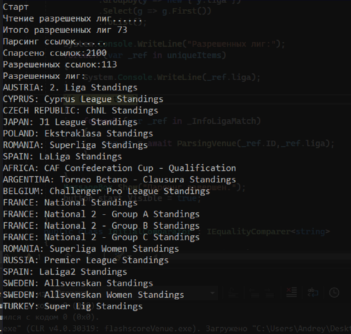Click the find message in code icon
The image size is (351, 334).
point(232,292)
